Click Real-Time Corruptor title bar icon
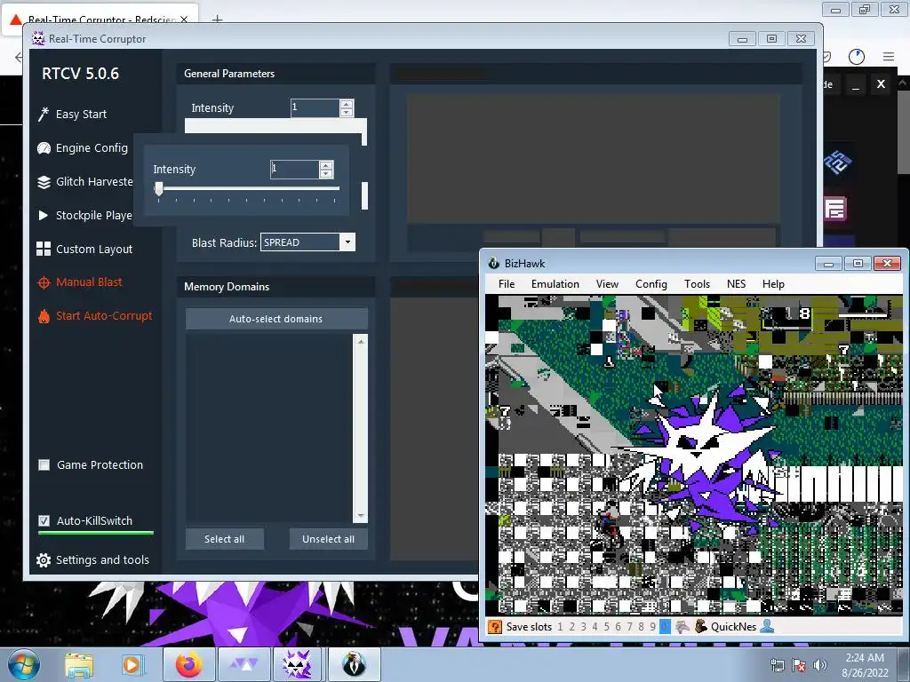The width and height of the screenshot is (910, 682). point(38,39)
